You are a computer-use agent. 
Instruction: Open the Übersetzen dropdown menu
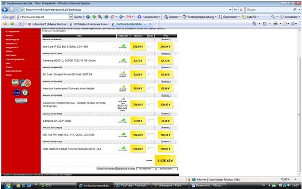coord(238,17)
